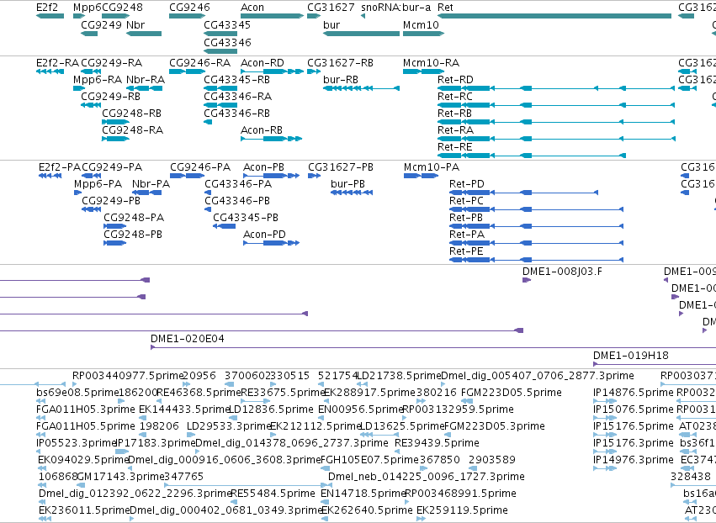Screen dimensions: 716x523
Task: Select the CG43346-RB transcript label
Action: tap(236, 114)
